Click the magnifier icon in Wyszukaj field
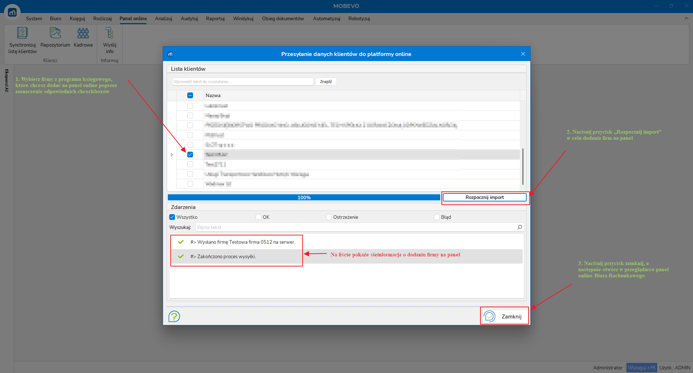 coord(519,227)
